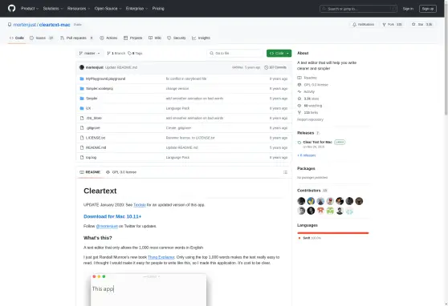Viewport: 448px width, 306px height.
Task: Fork the repository using Fork icon
Action: (385, 25)
